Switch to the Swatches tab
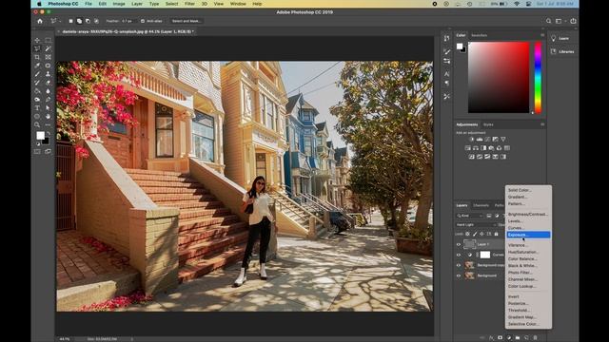Image resolution: width=609 pixels, height=342 pixels. (479, 35)
